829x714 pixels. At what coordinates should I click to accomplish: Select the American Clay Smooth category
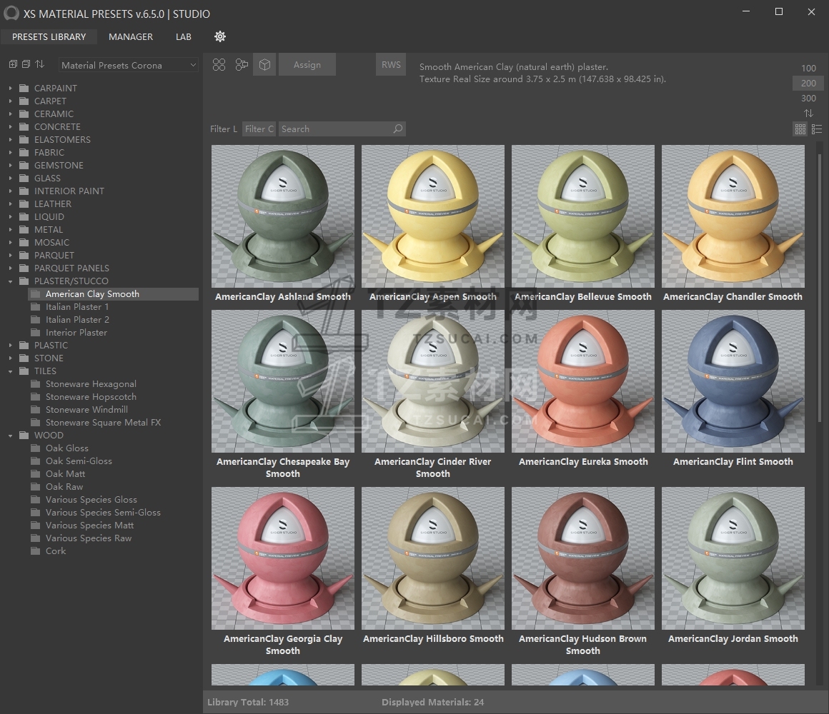tap(113, 293)
